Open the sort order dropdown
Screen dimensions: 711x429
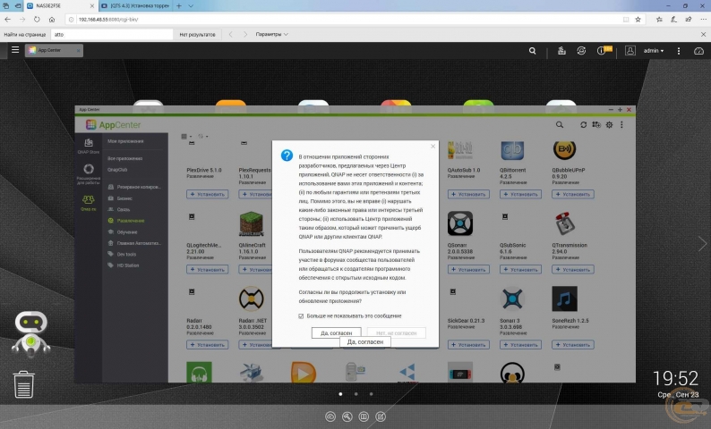click(x=202, y=136)
